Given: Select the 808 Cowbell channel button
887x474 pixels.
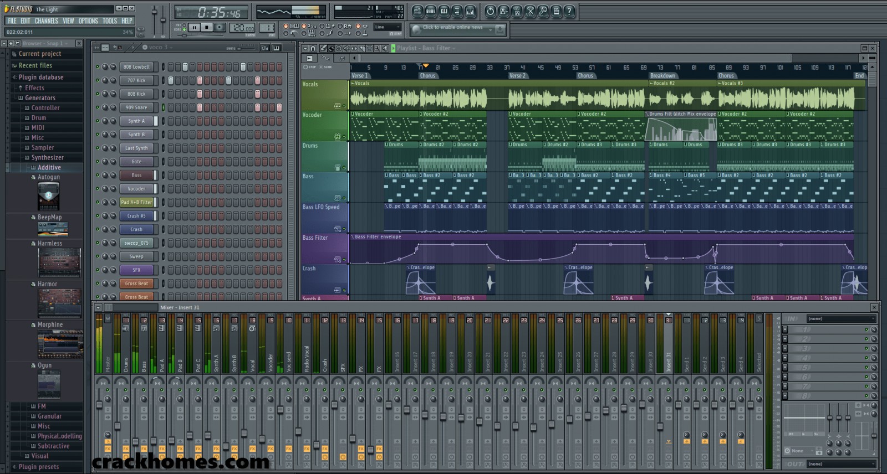Looking at the screenshot, I should tap(136, 67).
